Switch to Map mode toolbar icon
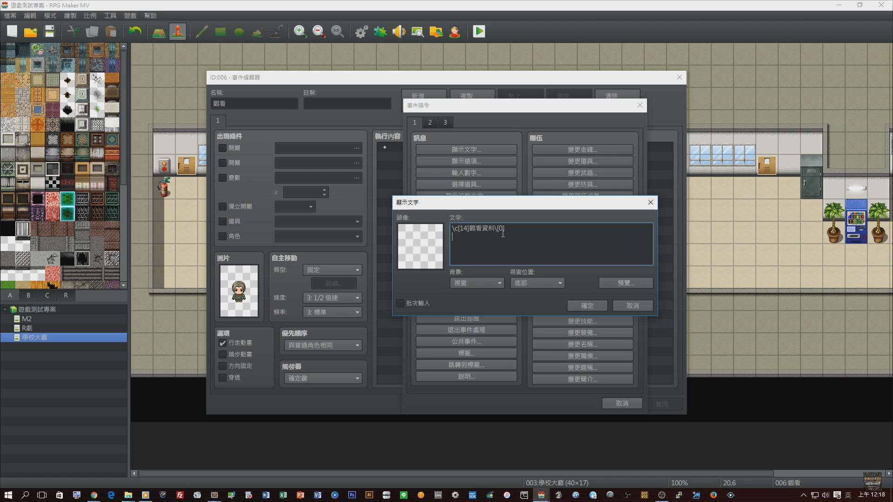The image size is (893, 502). [x=159, y=32]
